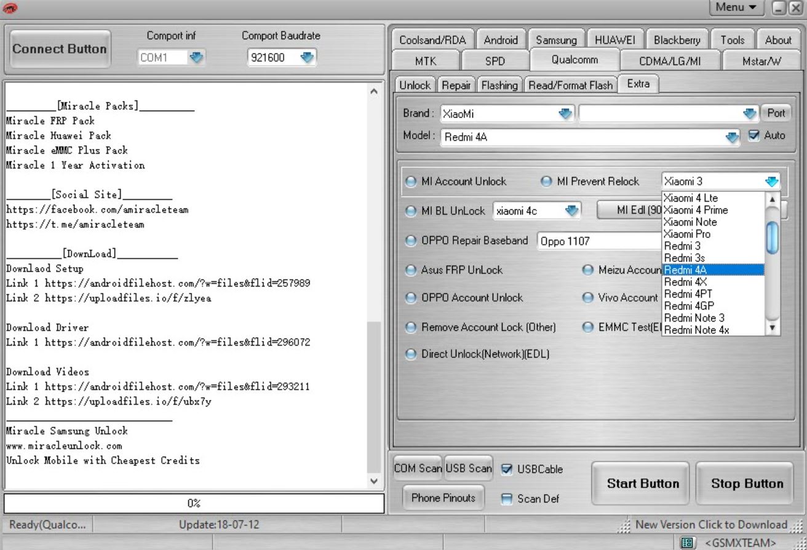Viewport: 807px width, 550px height.
Task: Click the MI Edl button
Action: tap(630, 210)
